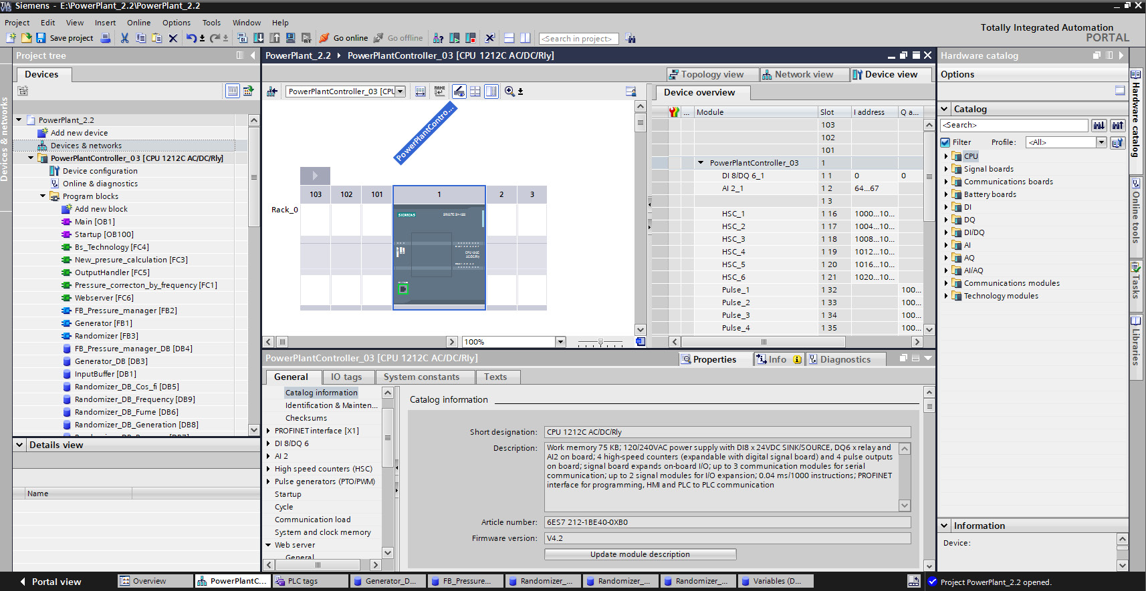Click Go online button
The width and height of the screenshot is (1146, 591).
[x=344, y=38]
